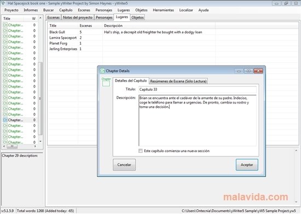
Task: Click chapter list scroll down arrow
Action: pyautogui.click(x=40, y=141)
